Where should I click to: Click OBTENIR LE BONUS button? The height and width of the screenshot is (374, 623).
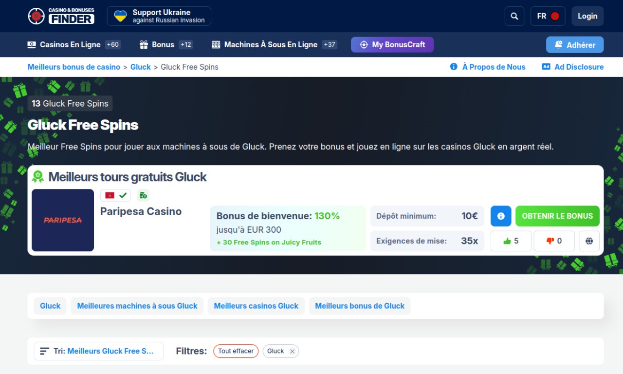click(557, 216)
